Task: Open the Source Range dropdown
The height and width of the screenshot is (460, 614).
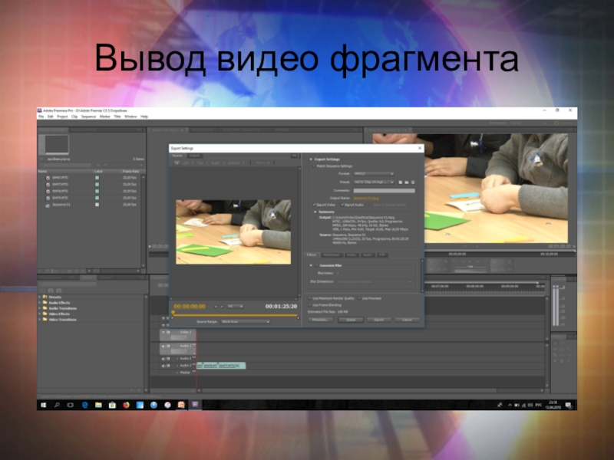Action: pyautogui.click(x=244, y=321)
